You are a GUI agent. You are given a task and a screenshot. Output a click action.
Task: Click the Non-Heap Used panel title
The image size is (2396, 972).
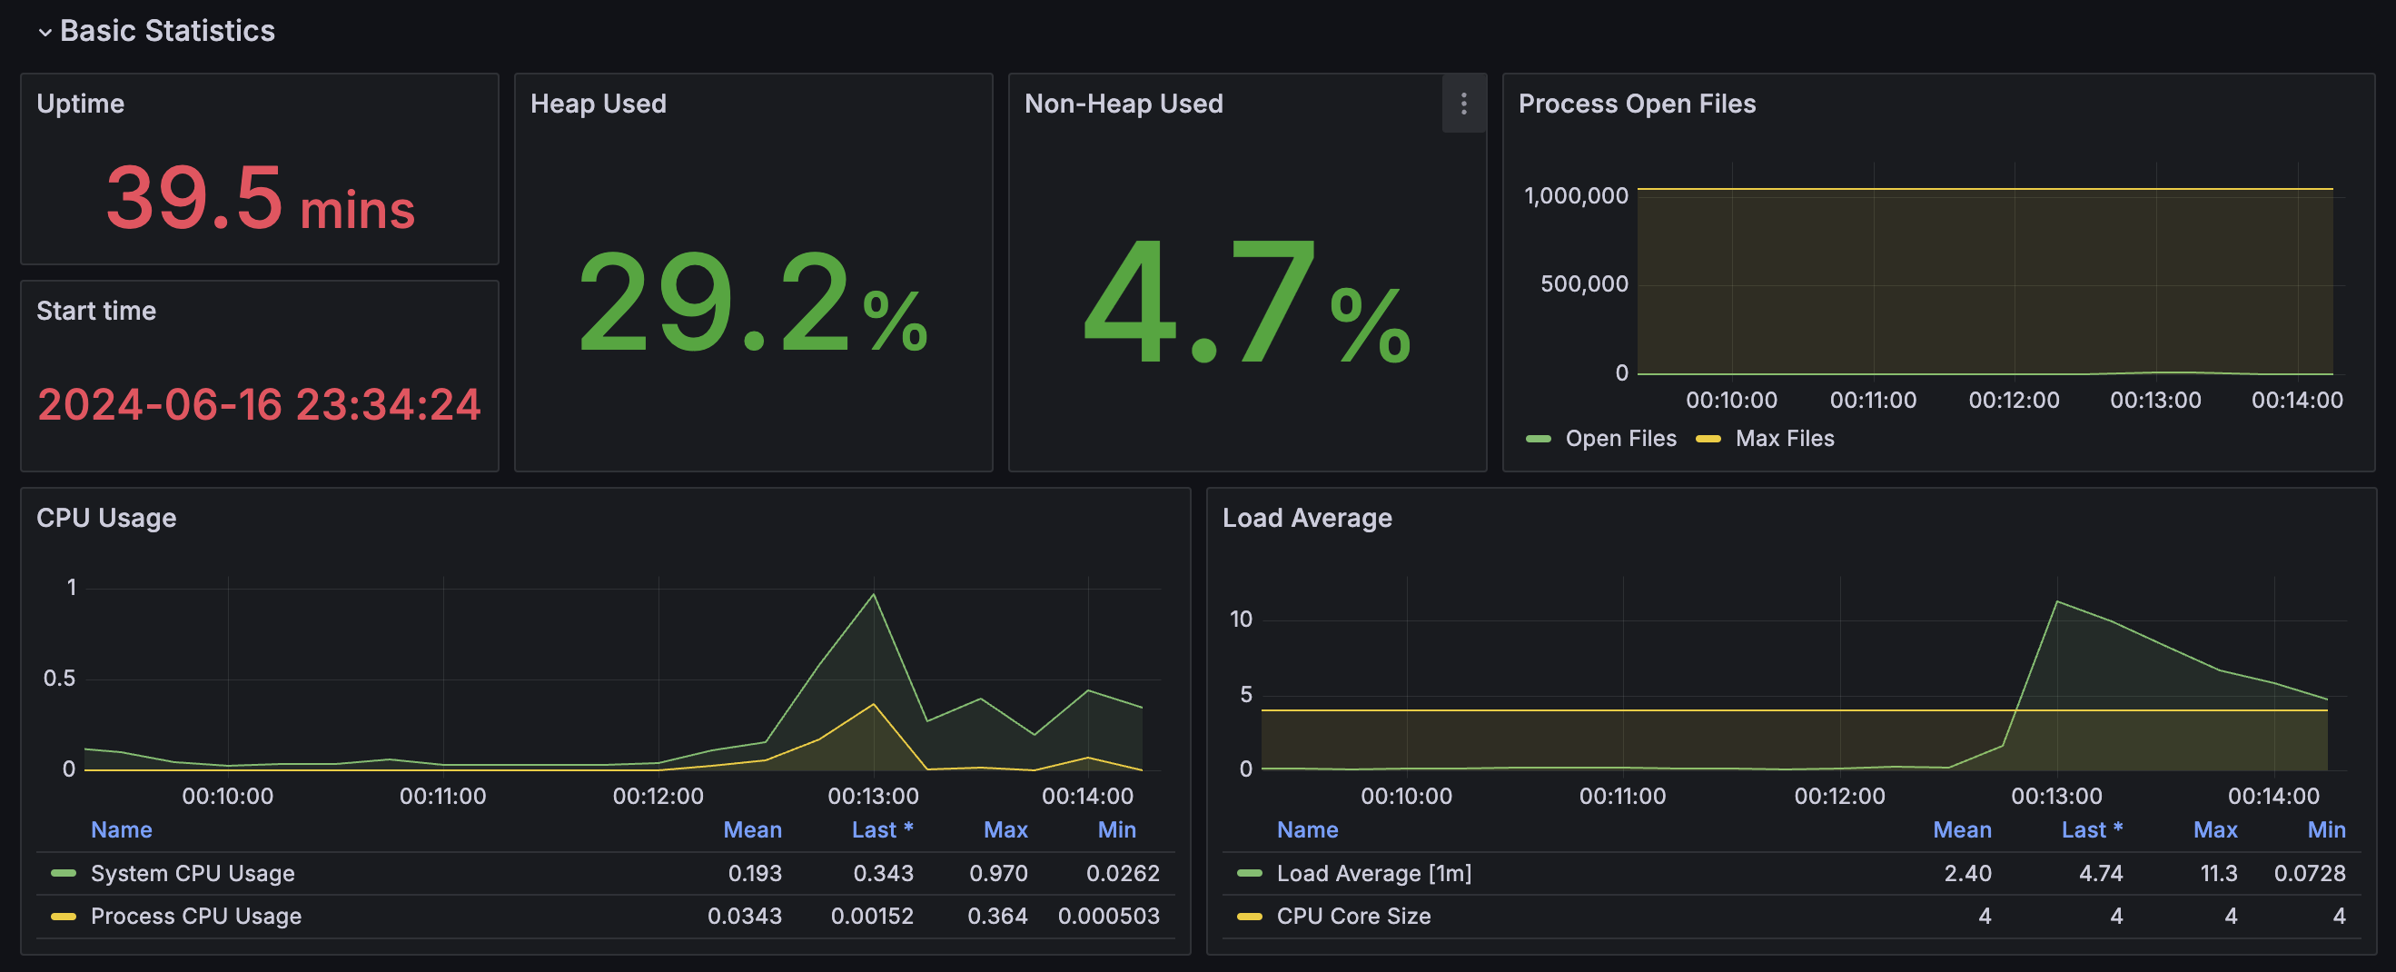click(1123, 104)
